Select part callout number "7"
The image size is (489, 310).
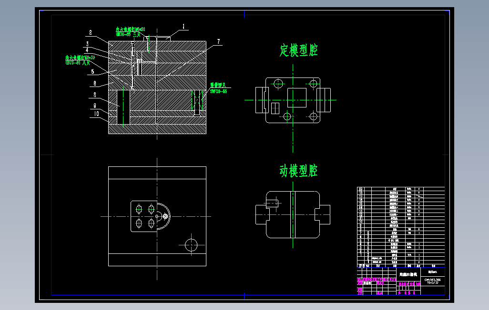[218, 41]
